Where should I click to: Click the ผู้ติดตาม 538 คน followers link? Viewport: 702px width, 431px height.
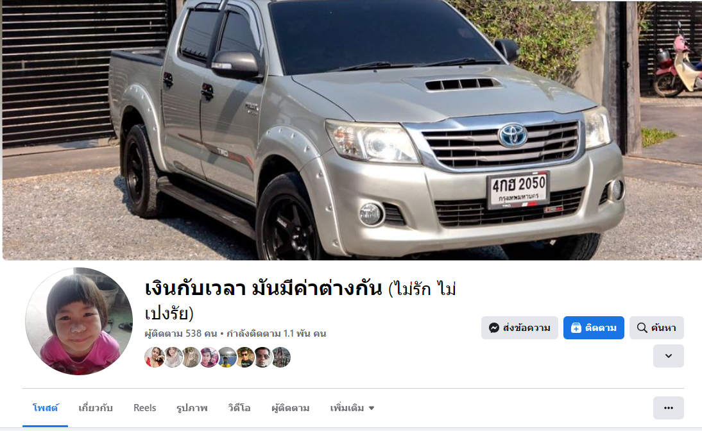(181, 334)
